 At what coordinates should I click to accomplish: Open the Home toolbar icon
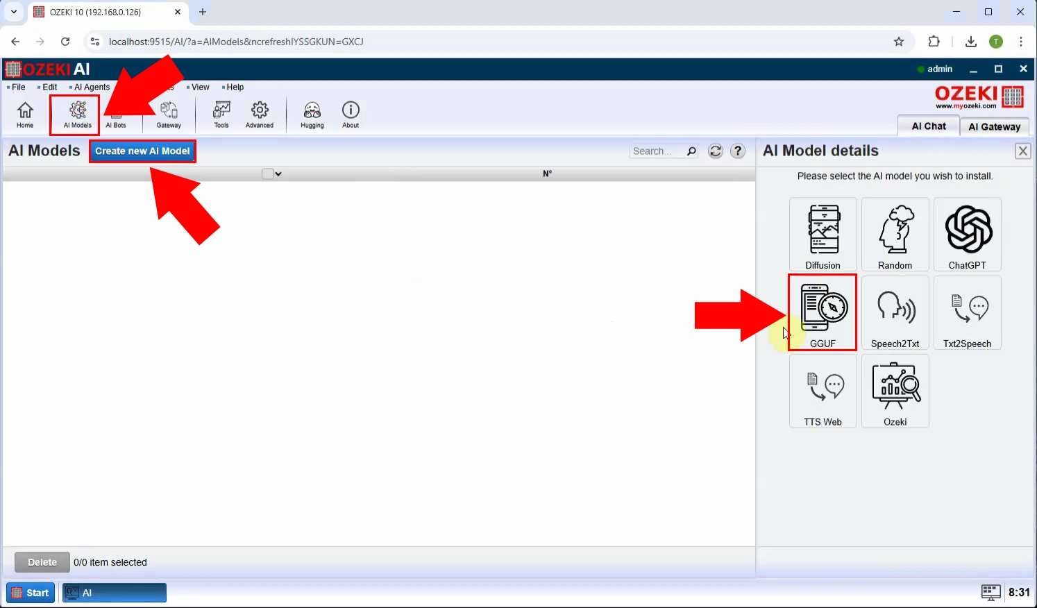[x=25, y=115]
